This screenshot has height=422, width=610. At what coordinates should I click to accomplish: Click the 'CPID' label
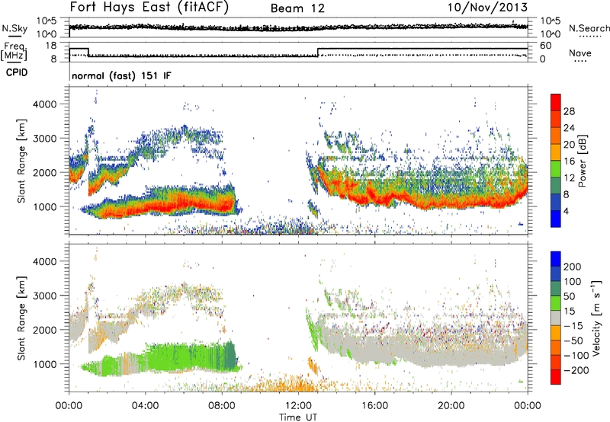[x=17, y=72]
